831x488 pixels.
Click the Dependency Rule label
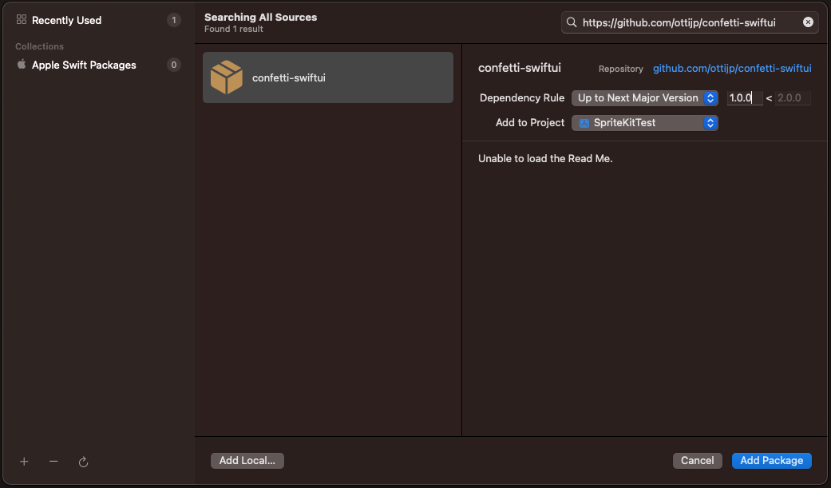pos(522,98)
